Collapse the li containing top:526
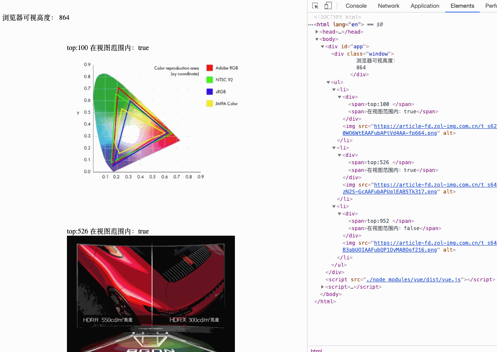The height and width of the screenshot is (352, 497). (334, 148)
